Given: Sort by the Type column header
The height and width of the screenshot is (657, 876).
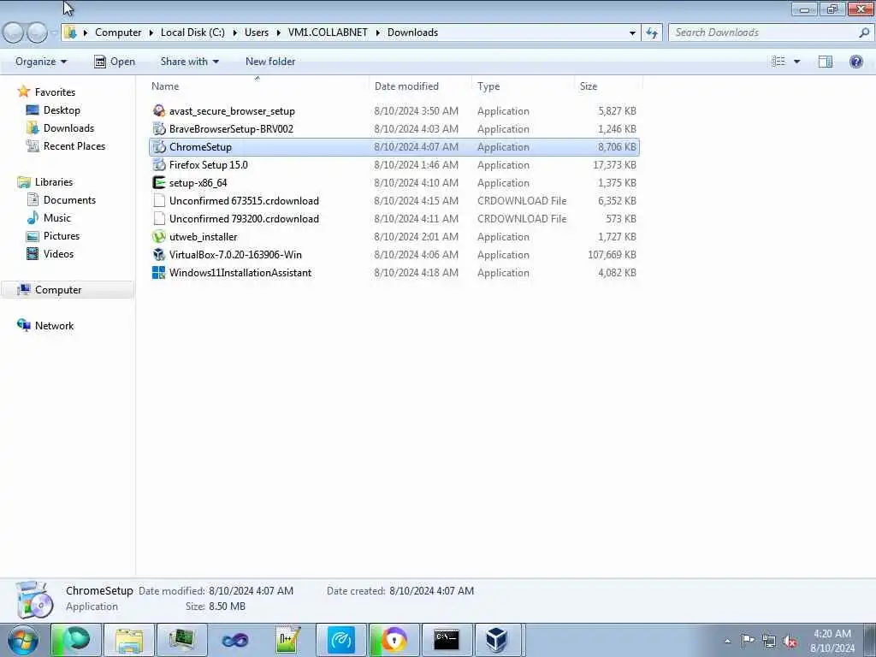Looking at the screenshot, I should coord(523,86).
